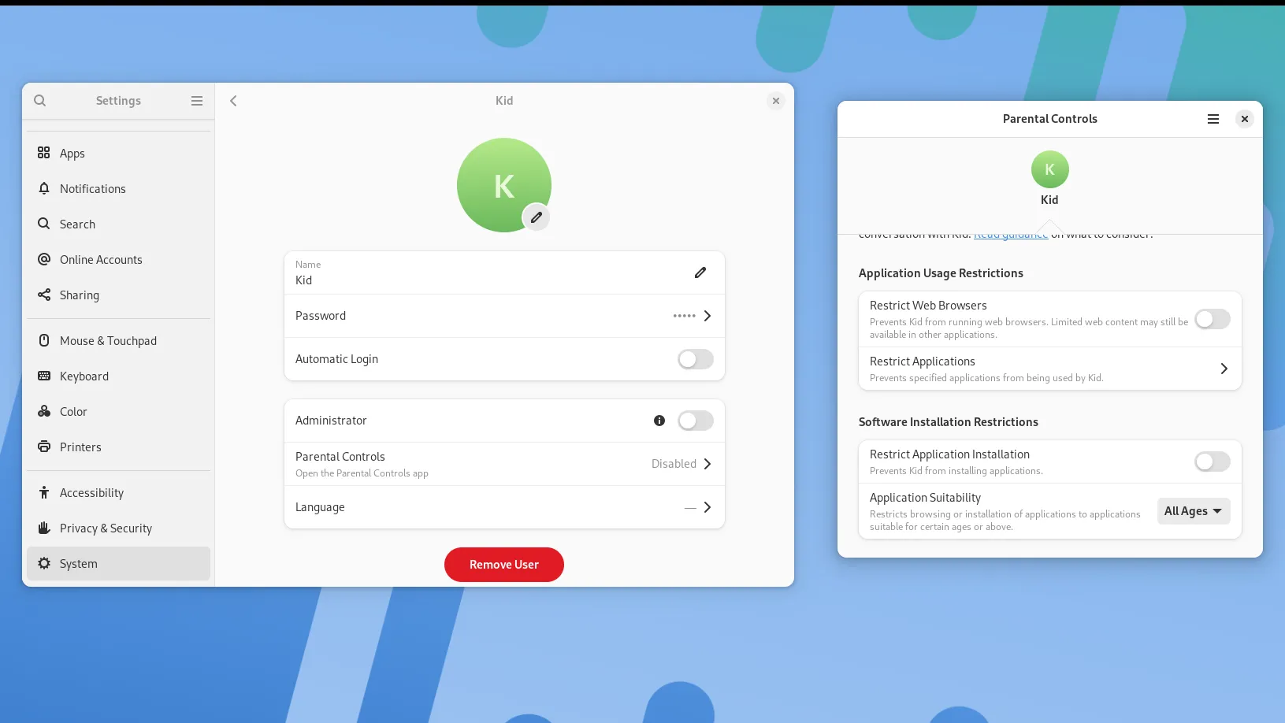Click the large green K avatar
The image size is (1285, 723).
504,185
